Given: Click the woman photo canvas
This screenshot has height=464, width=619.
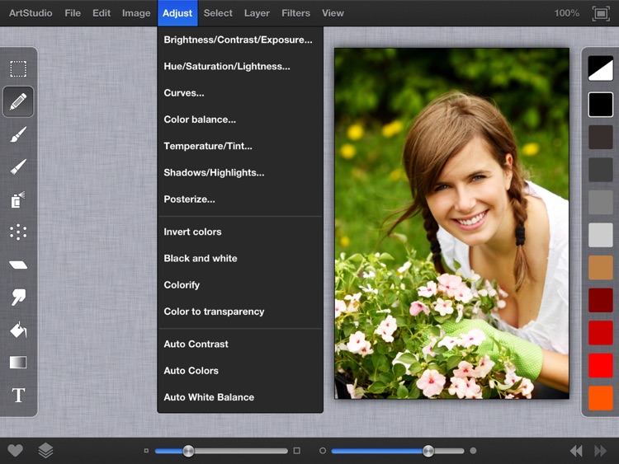Looking at the screenshot, I should [451, 223].
